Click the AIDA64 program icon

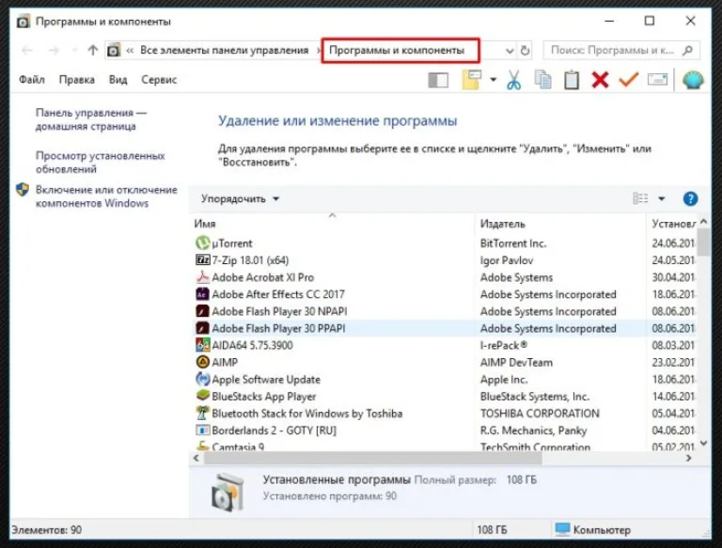[202, 345]
